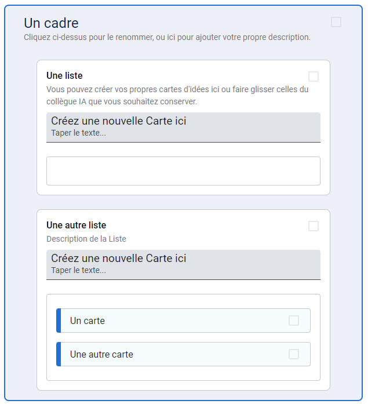Screen dimensions: 368x404
Task: Click the new card title field in "Une liste"
Action: (x=119, y=121)
